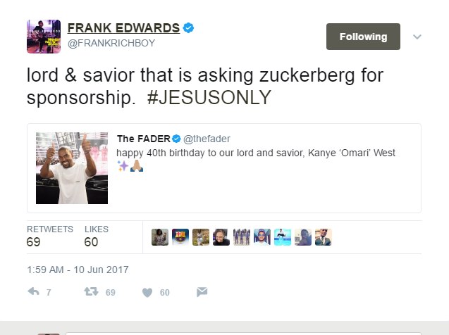Open The FADER quoted tweet name
Screen dimensions: 449x335
point(143,139)
